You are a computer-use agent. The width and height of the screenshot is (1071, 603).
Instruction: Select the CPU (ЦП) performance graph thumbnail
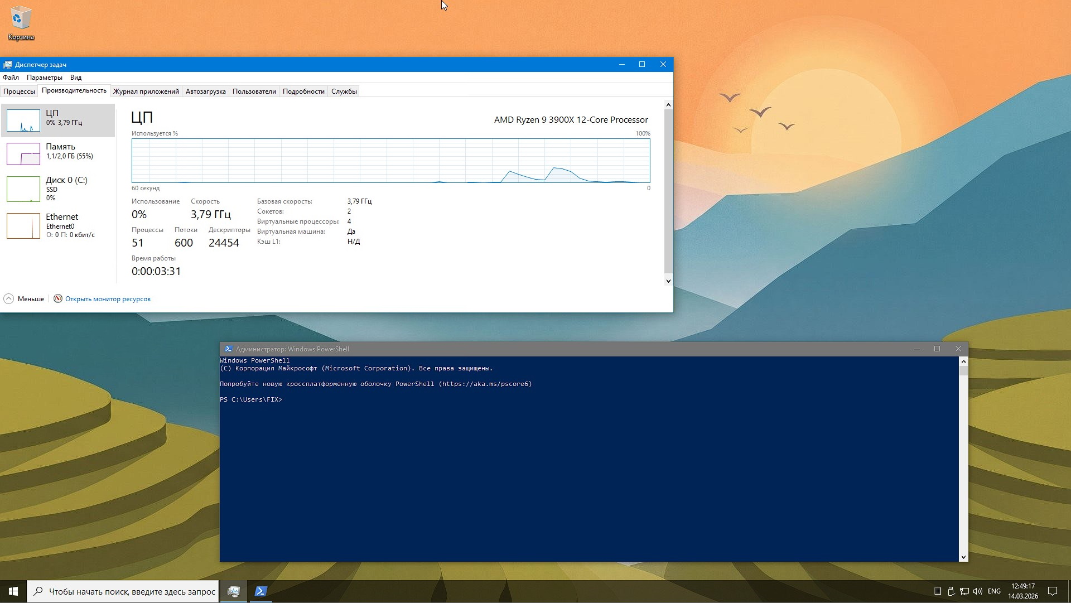pos(23,120)
